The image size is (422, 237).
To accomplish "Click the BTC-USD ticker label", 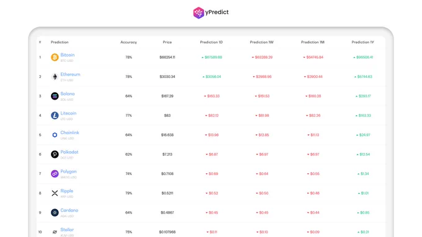I will click(67, 61).
